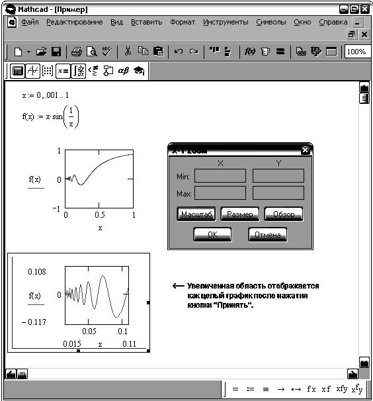The width and height of the screenshot is (373, 401).
Task: Open the Evaluation x= palette
Action: pyautogui.click(x=63, y=71)
